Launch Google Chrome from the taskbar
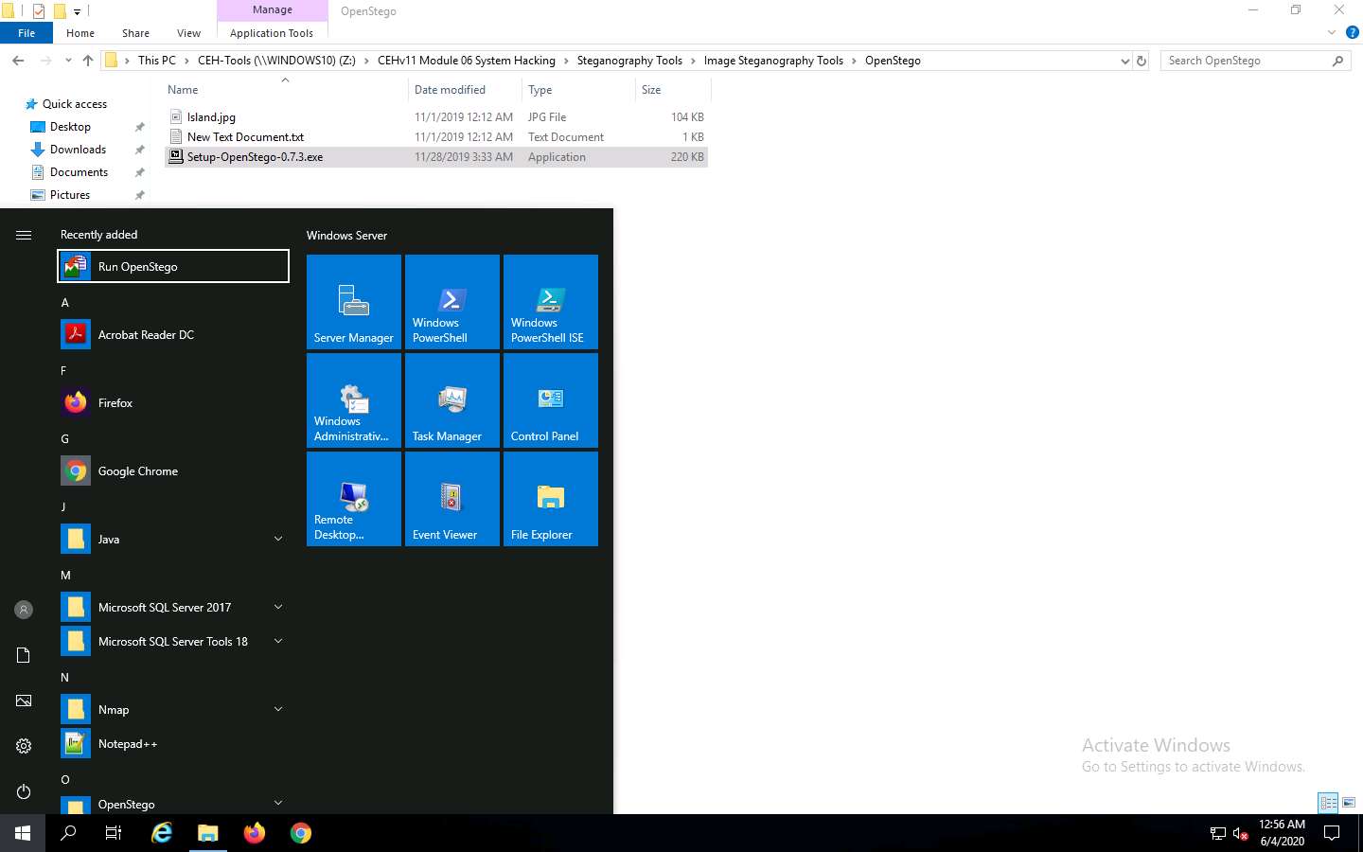The width and height of the screenshot is (1363, 852). 301,833
